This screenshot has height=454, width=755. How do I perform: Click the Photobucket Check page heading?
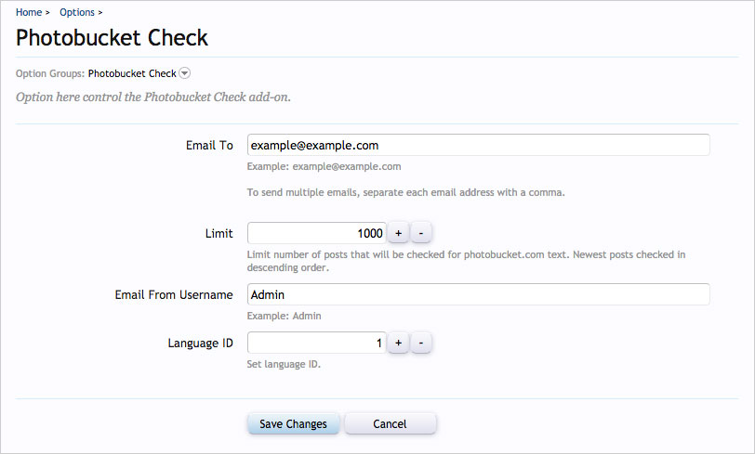coord(112,37)
